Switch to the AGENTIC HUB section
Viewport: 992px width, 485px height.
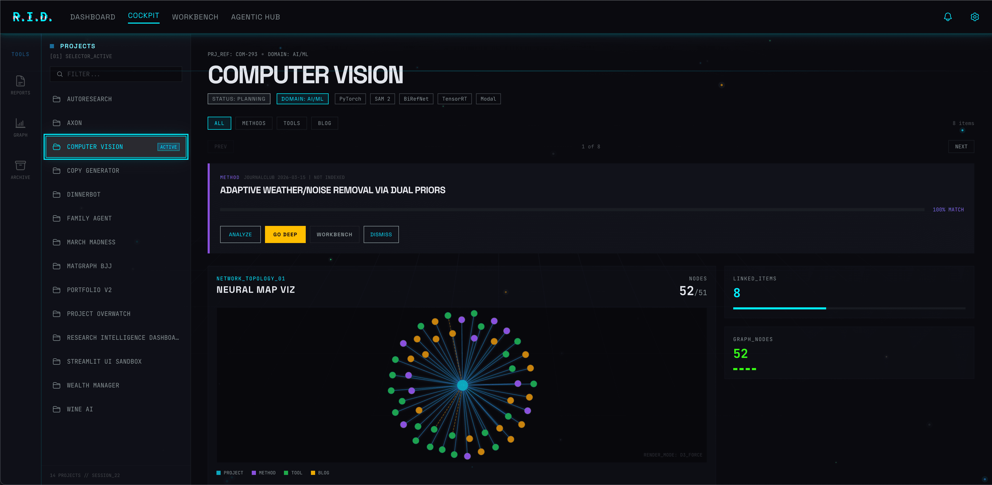[255, 17]
